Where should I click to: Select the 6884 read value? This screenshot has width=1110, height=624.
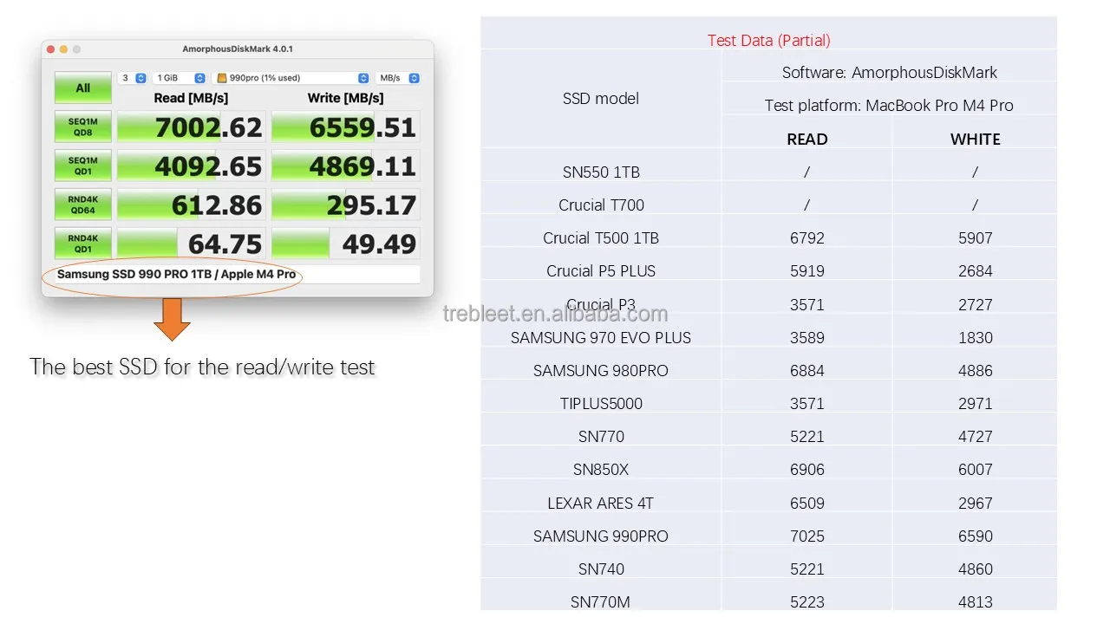point(807,370)
